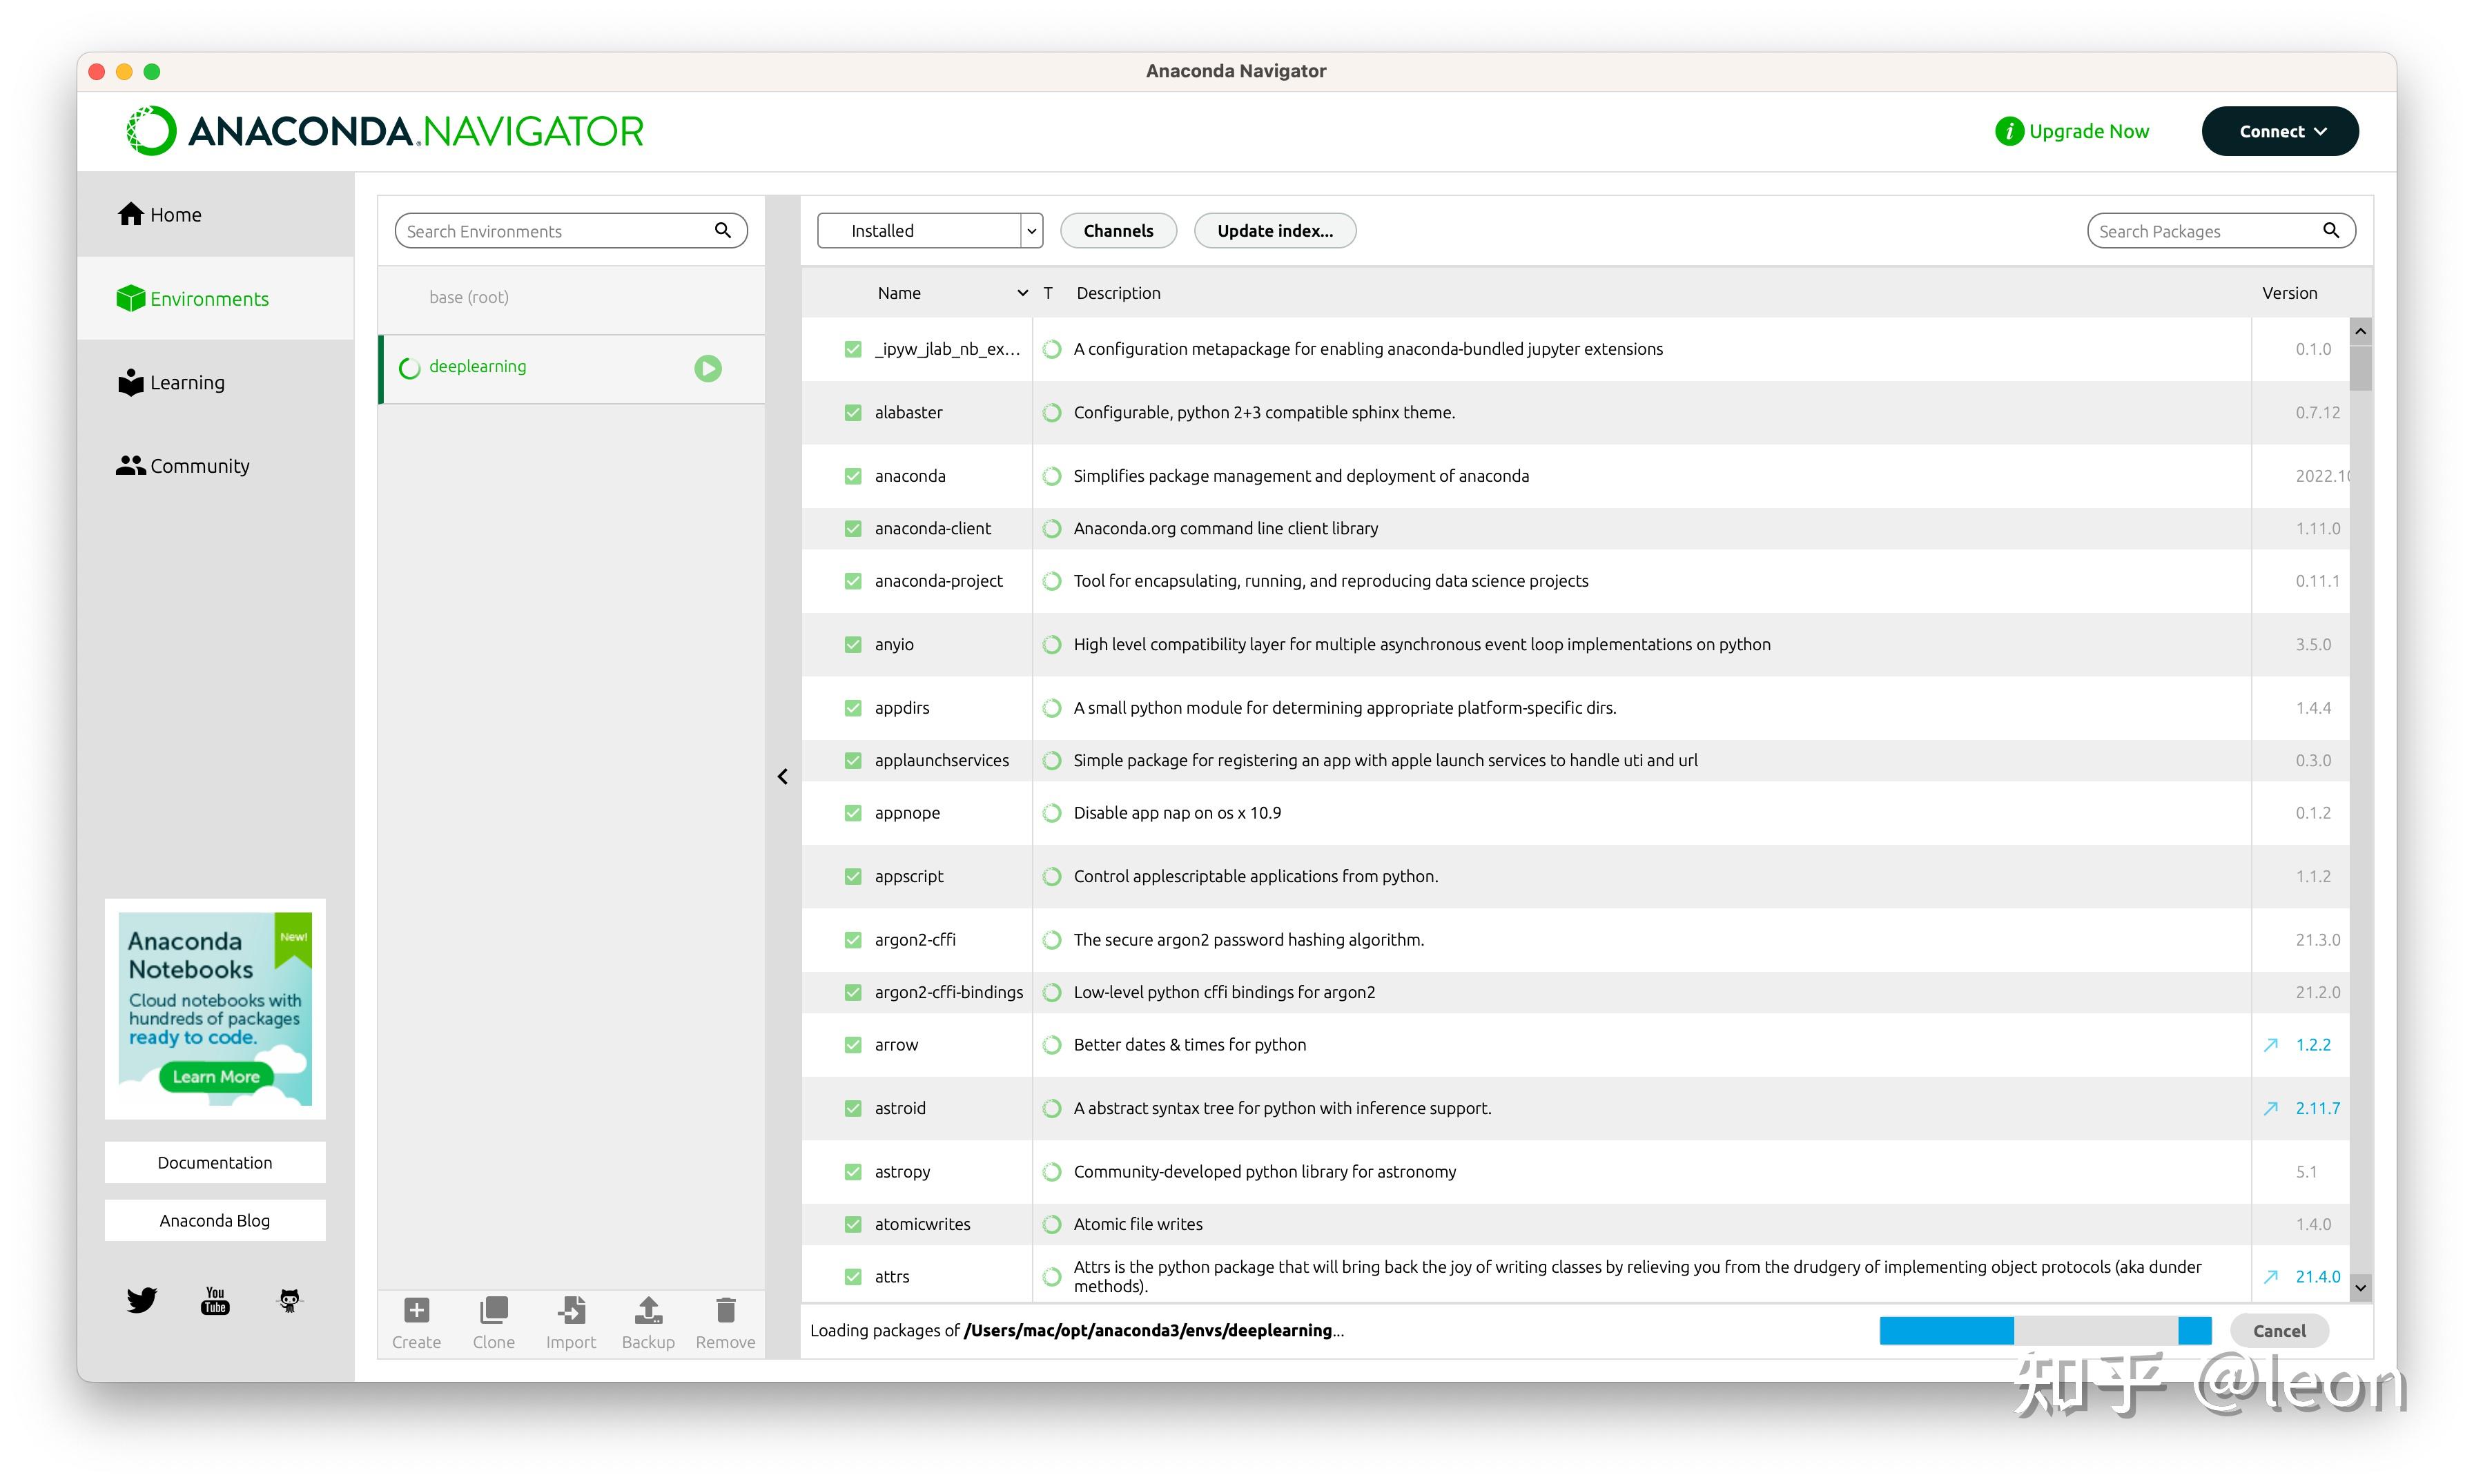Click the Import environment icon
The height and width of the screenshot is (1484, 2474).
(571, 1310)
